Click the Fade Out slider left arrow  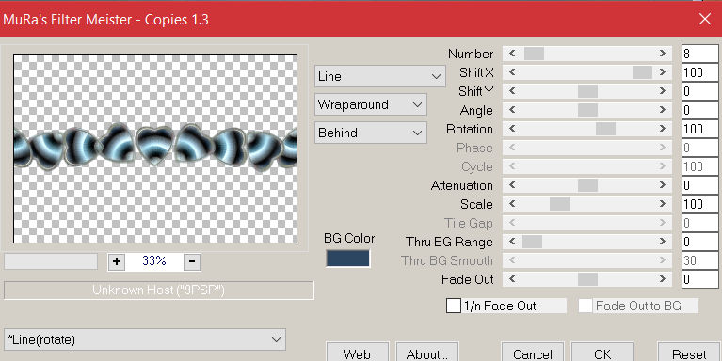pos(512,279)
